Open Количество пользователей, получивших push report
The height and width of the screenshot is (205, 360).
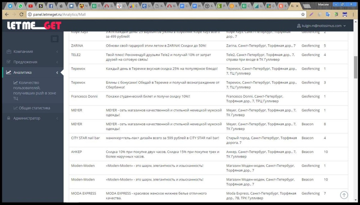34,90
